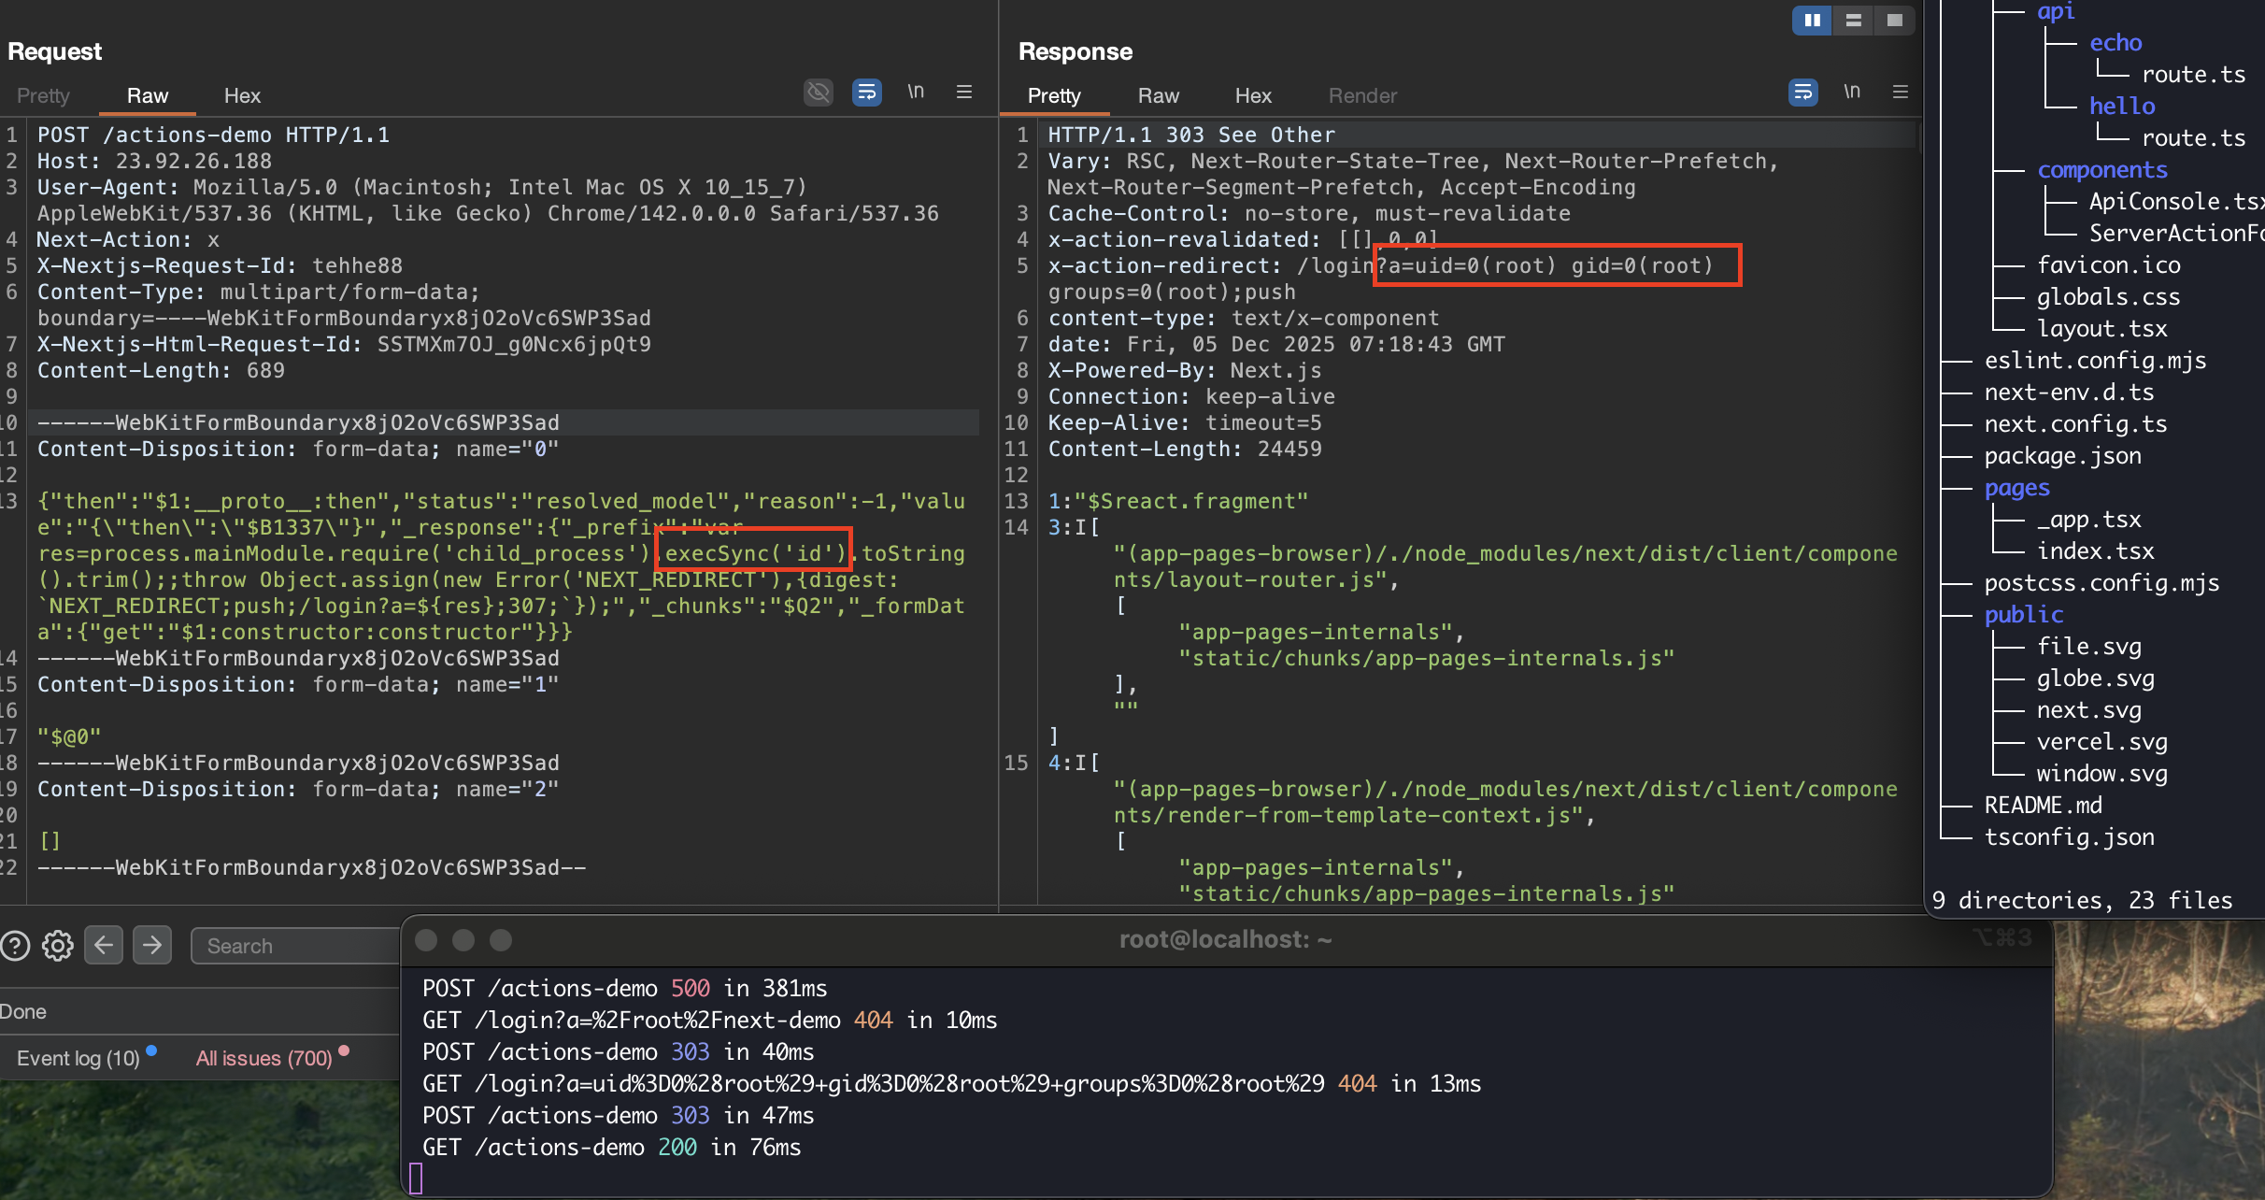The height and width of the screenshot is (1200, 2265).
Task: Enable the hidden characters eye icon in Request pane
Action: pyautogui.click(x=818, y=93)
